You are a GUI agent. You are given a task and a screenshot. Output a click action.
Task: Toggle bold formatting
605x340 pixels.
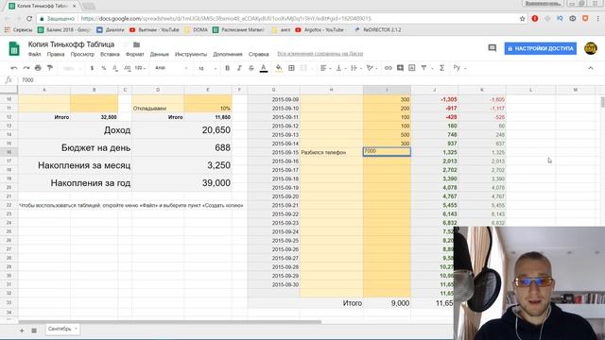[227, 68]
